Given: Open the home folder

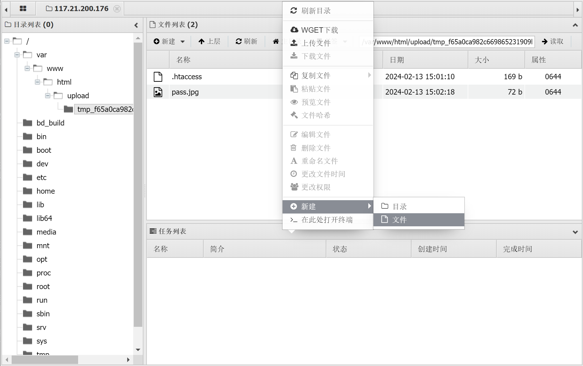Looking at the screenshot, I should pos(45,191).
